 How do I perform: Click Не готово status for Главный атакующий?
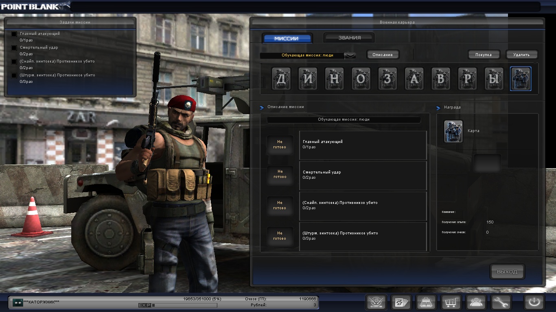[280, 145]
